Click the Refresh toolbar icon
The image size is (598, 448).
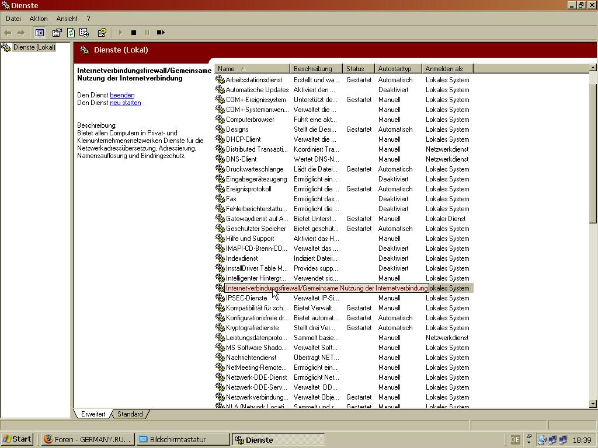coord(71,33)
